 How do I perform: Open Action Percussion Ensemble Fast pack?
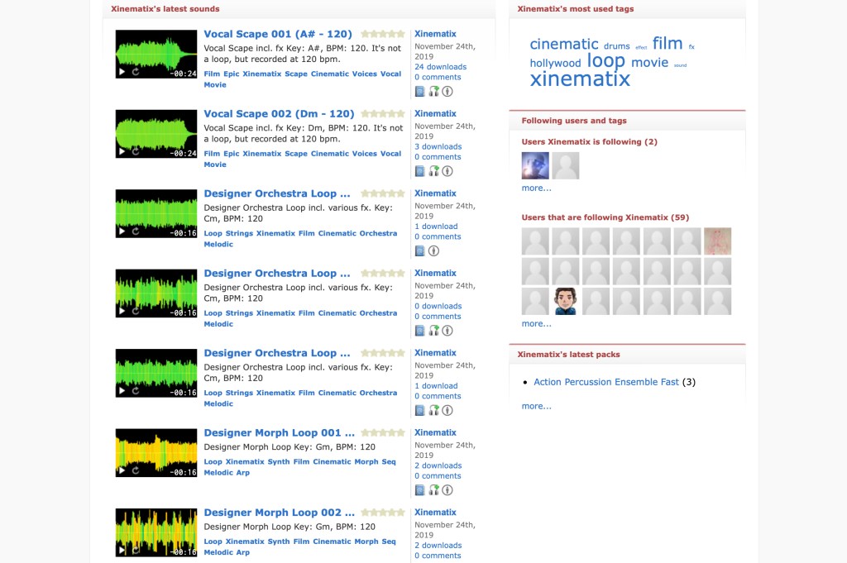point(605,382)
